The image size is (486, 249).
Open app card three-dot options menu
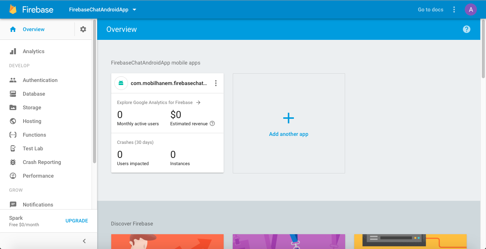point(216,83)
